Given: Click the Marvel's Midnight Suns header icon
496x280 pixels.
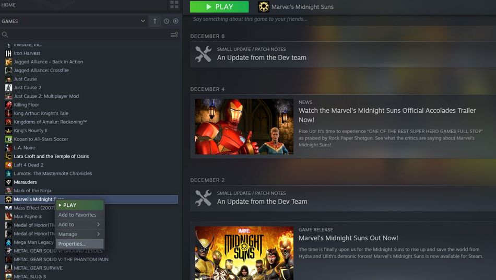Looking at the screenshot, I should (264, 7).
